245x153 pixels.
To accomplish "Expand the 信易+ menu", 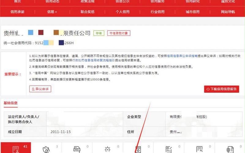I will [x=52, y=12].
